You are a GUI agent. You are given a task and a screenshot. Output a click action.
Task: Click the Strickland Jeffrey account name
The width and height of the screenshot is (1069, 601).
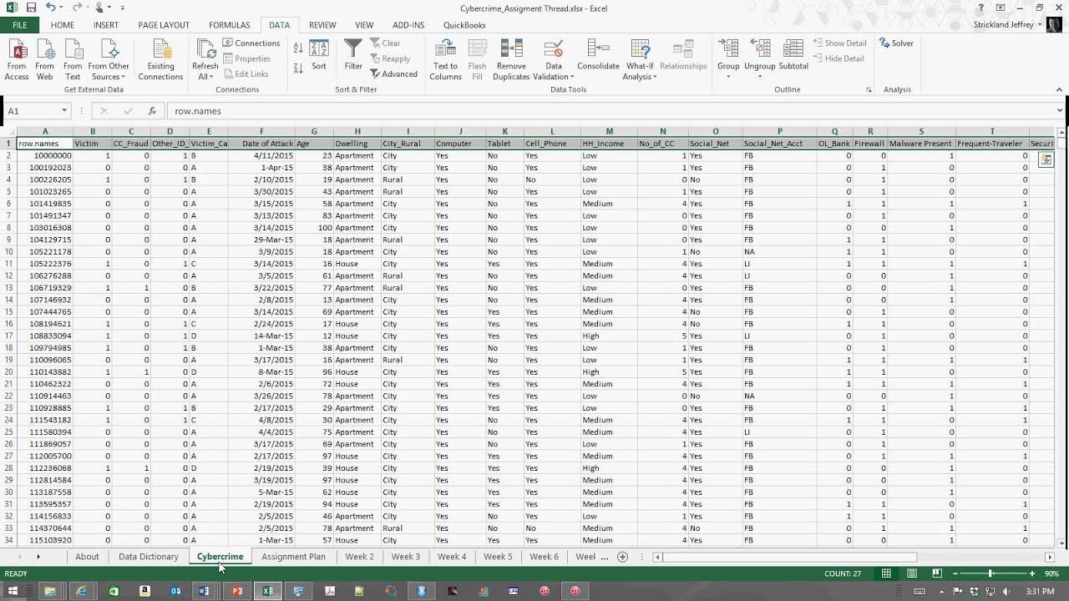(x=1005, y=25)
